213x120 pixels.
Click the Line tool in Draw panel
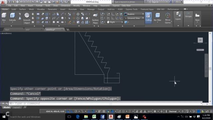[x=58, y=18]
